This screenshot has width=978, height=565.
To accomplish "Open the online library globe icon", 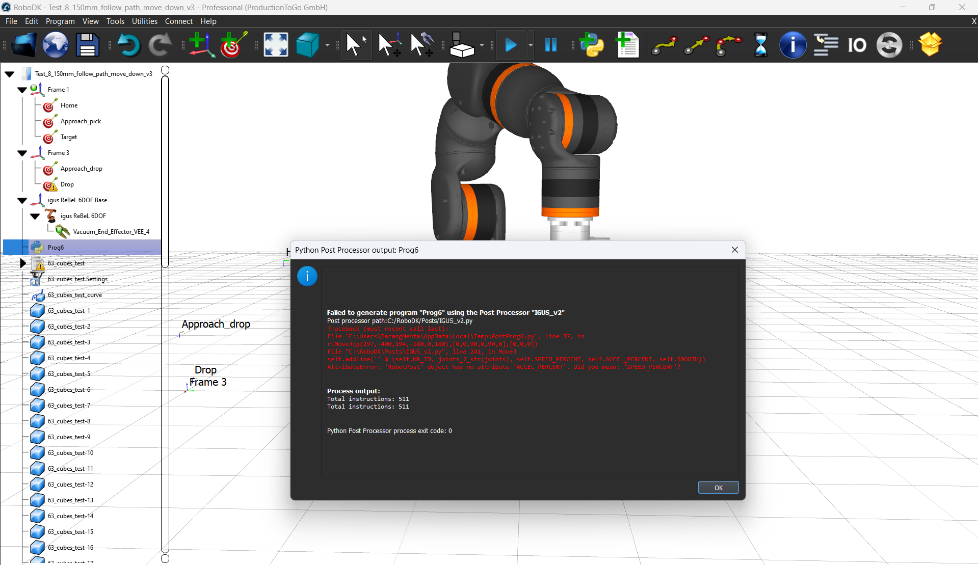I will click(x=55, y=45).
